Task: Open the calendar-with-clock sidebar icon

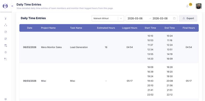Action: pos(6,46)
